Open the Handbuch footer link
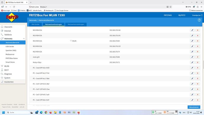204x115 pixels. pos(22,104)
